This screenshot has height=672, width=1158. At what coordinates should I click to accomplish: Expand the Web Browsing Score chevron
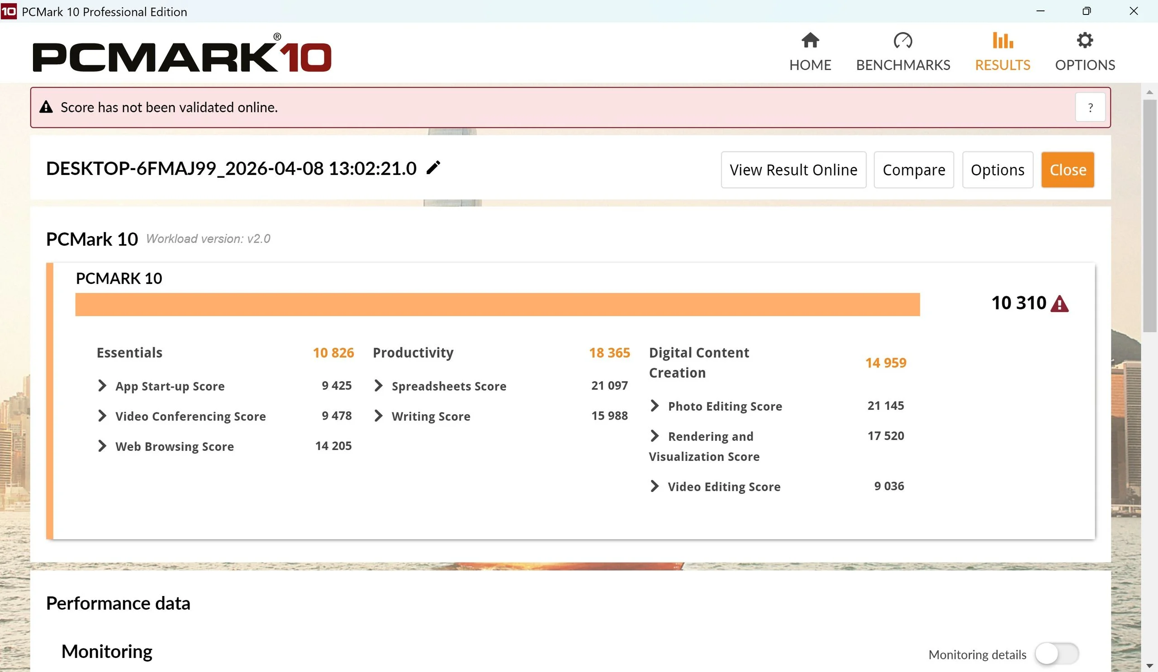point(102,446)
